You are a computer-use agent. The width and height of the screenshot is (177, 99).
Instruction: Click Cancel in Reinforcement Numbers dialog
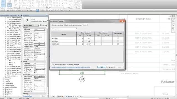point(111,67)
